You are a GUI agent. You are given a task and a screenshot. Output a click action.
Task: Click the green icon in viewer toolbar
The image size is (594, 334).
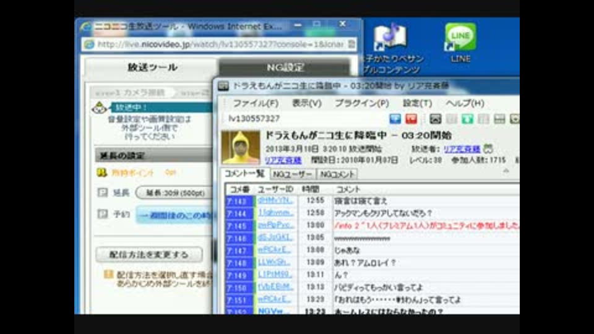coord(467,119)
